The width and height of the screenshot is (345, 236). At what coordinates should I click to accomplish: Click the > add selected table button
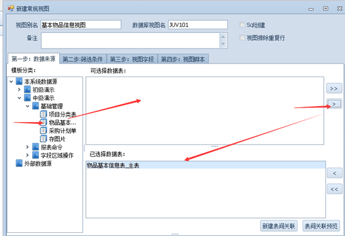334,104
